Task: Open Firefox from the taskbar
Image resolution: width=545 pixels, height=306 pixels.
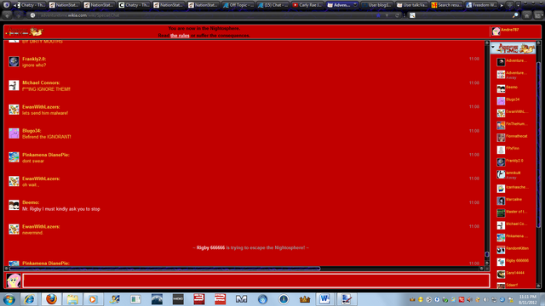Action: click(x=51, y=299)
